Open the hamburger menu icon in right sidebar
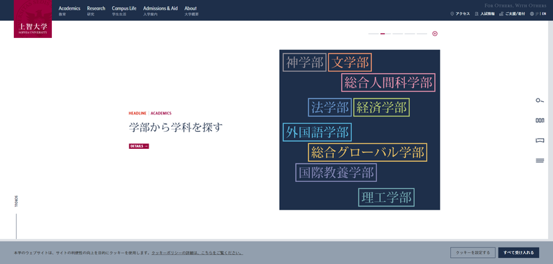553x264 pixels. (x=540, y=161)
